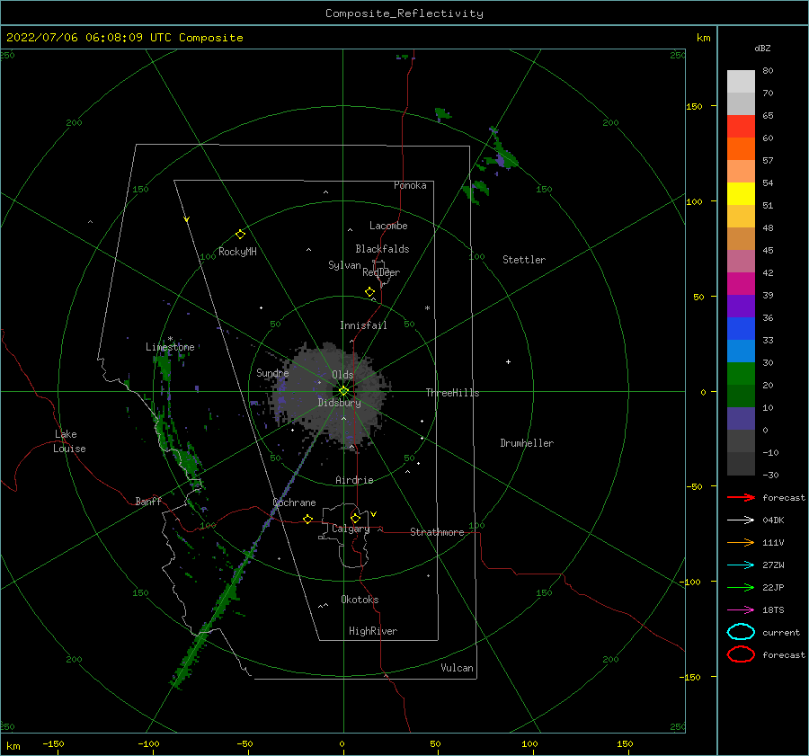Click the Sylvan label
Screen dimensions: 809x756
coord(344,265)
